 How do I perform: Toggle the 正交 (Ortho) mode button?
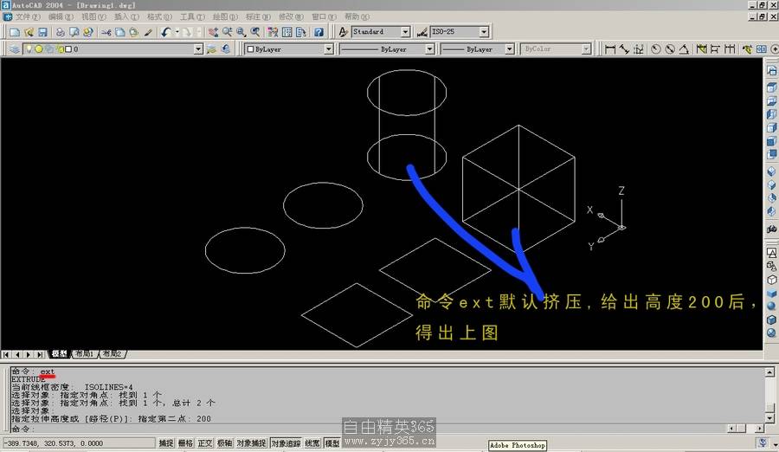pyautogui.click(x=205, y=443)
